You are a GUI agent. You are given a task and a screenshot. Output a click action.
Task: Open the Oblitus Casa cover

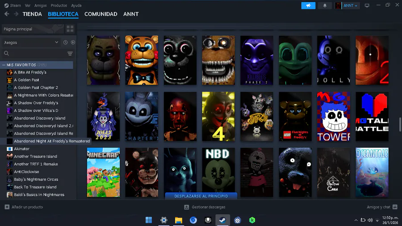[334, 172]
